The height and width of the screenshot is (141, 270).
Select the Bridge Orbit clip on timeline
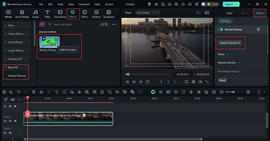coord(69,119)
